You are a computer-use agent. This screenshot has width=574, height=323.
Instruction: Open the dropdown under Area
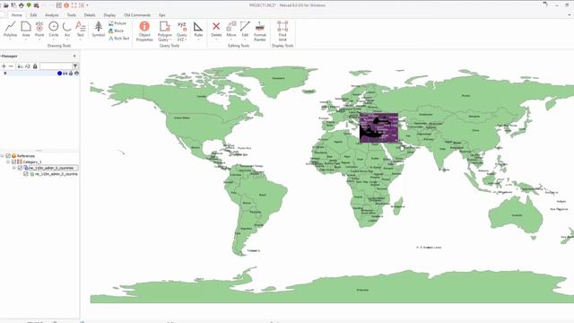(x=26, y=39)
